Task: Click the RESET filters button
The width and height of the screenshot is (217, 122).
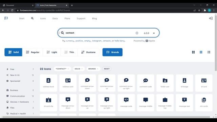Action: [107, 69]
